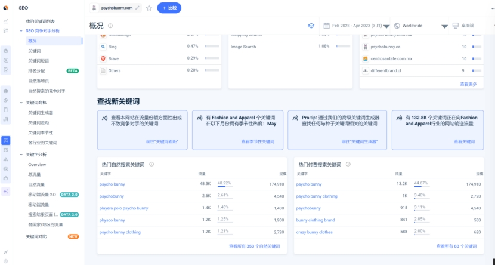Click the blue 比较 compare button

pos(169,8)
